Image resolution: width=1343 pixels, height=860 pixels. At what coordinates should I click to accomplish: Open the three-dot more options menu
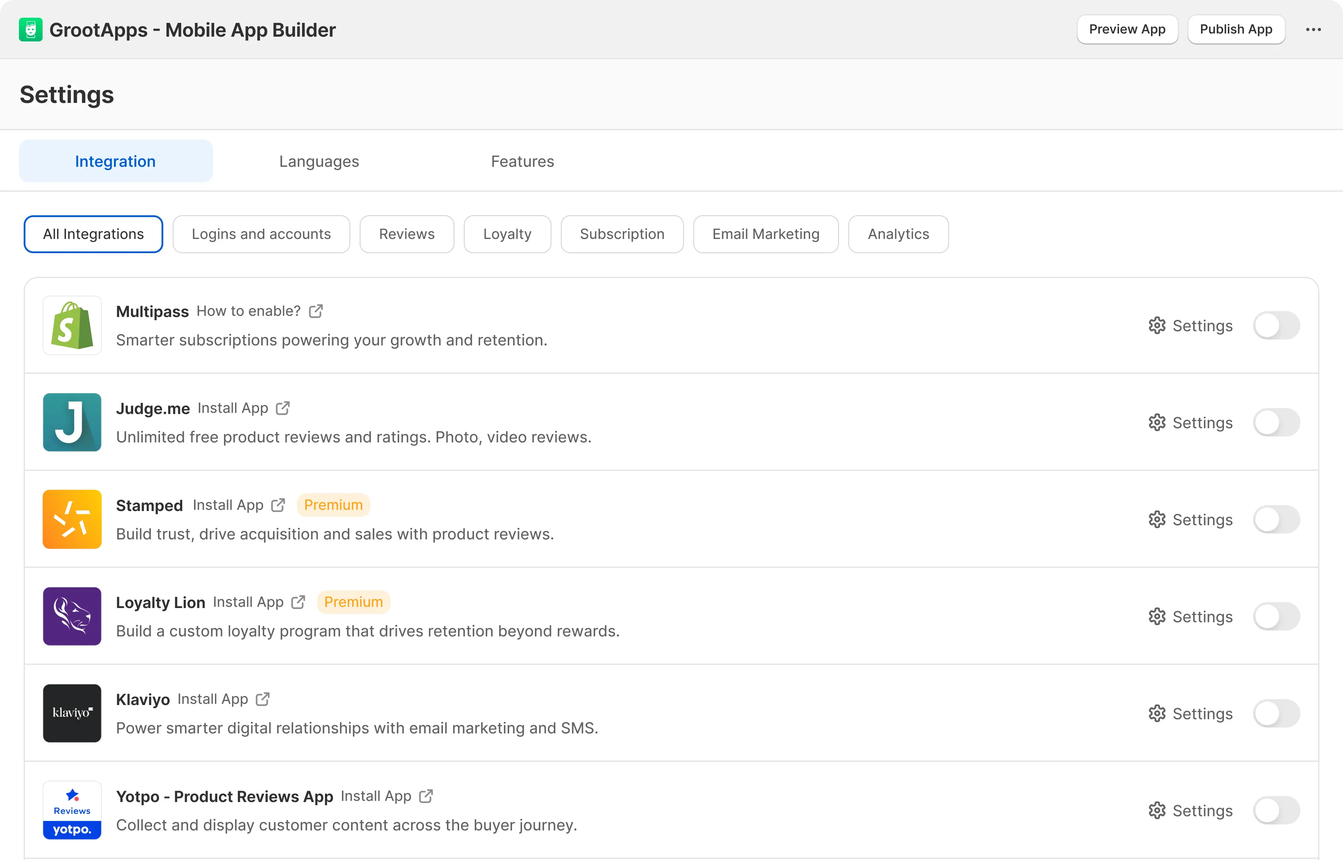1313,30
